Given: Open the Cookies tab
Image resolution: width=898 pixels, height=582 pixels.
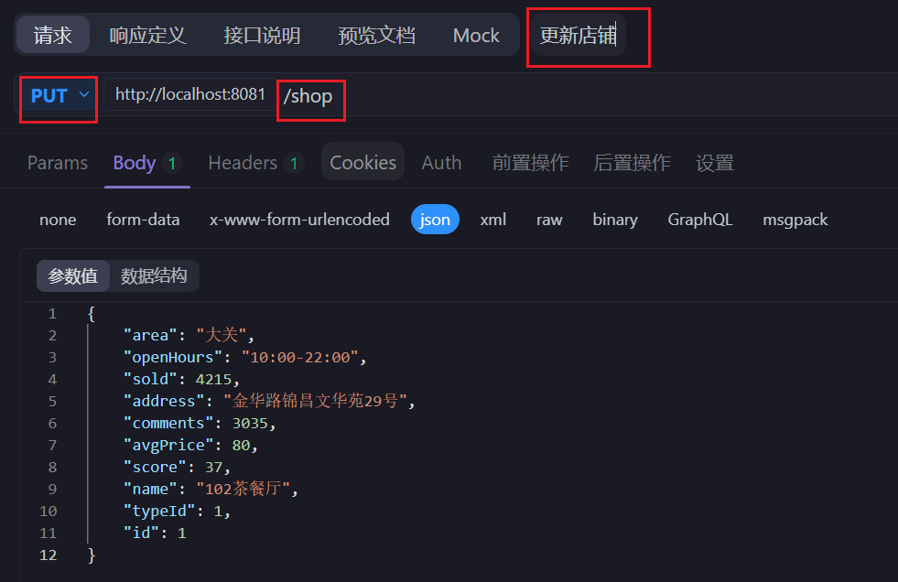Looking at the screenshot, I should [363, 163].
